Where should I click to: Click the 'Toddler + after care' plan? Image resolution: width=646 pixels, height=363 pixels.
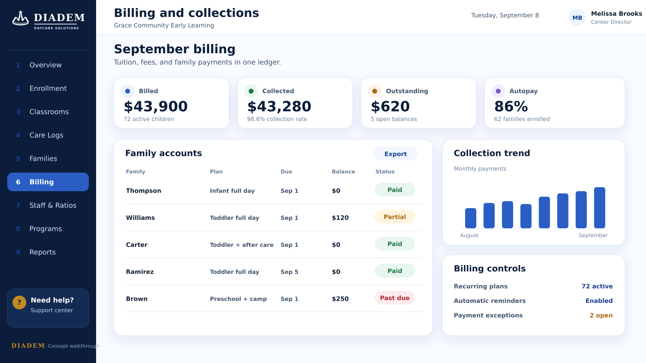(242, 245)
